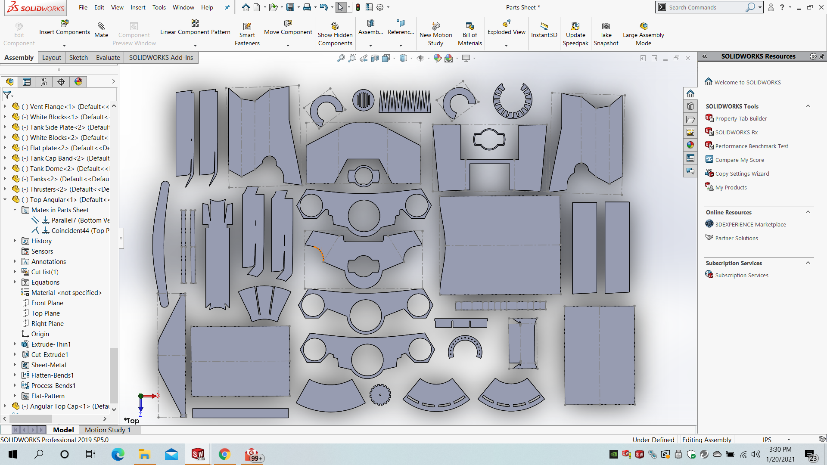Image resolution: width=827 pixels, height=465 pixels.
Task: Pin the SOLIDWORKS Resources pane
Action: [x=822, y=56]
